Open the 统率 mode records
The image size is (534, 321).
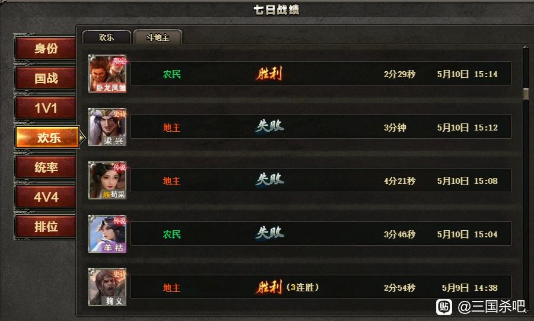point(46,167)
